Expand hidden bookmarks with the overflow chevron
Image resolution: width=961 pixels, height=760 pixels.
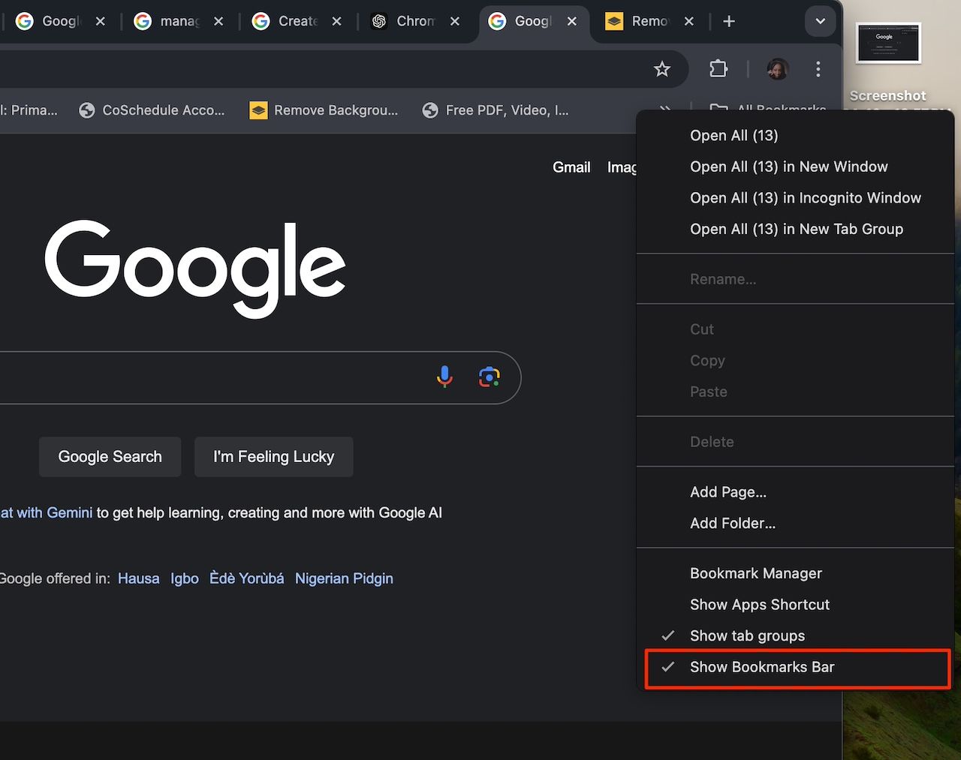[x=665, y=110]
